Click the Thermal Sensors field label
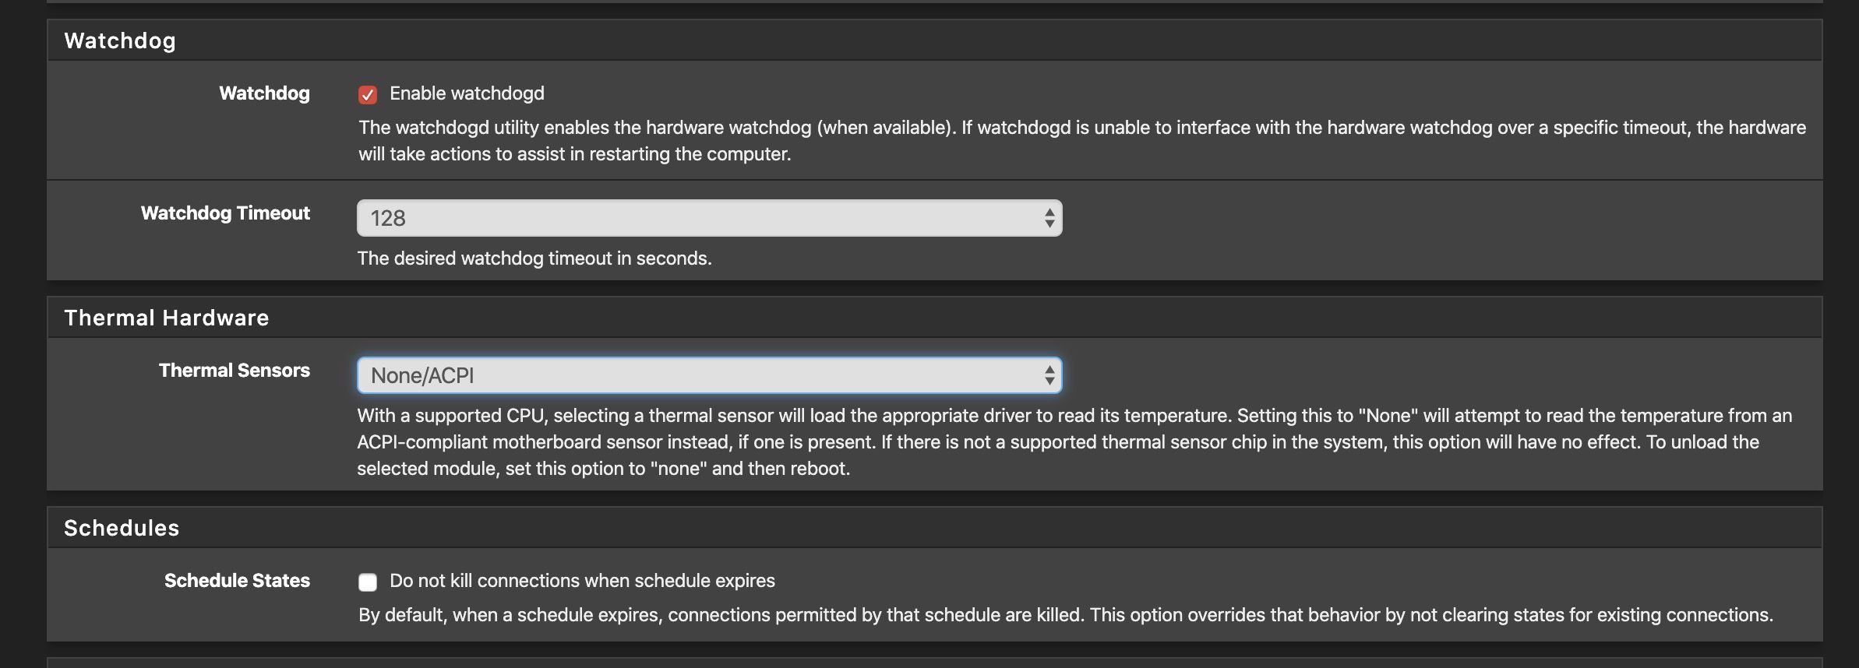 235,371
